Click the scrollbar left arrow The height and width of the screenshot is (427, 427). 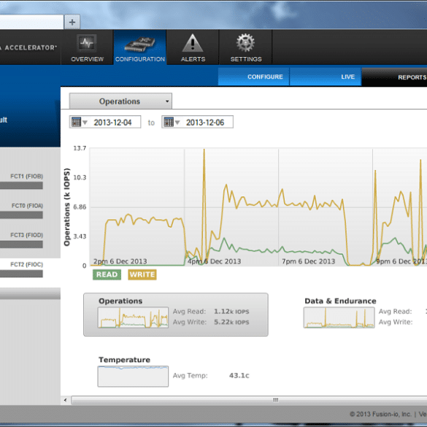[66, 400]
